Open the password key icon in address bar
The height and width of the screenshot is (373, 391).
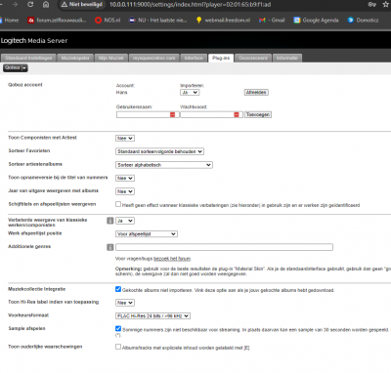(371, 4)
